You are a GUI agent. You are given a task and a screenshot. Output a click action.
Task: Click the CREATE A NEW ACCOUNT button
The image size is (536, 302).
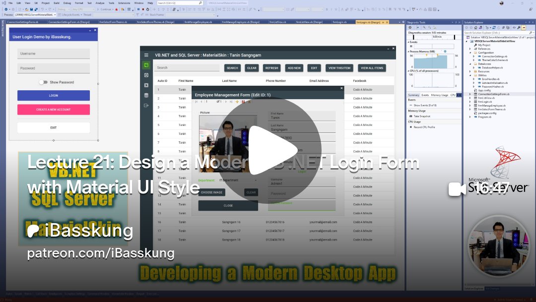pos(53,110)
